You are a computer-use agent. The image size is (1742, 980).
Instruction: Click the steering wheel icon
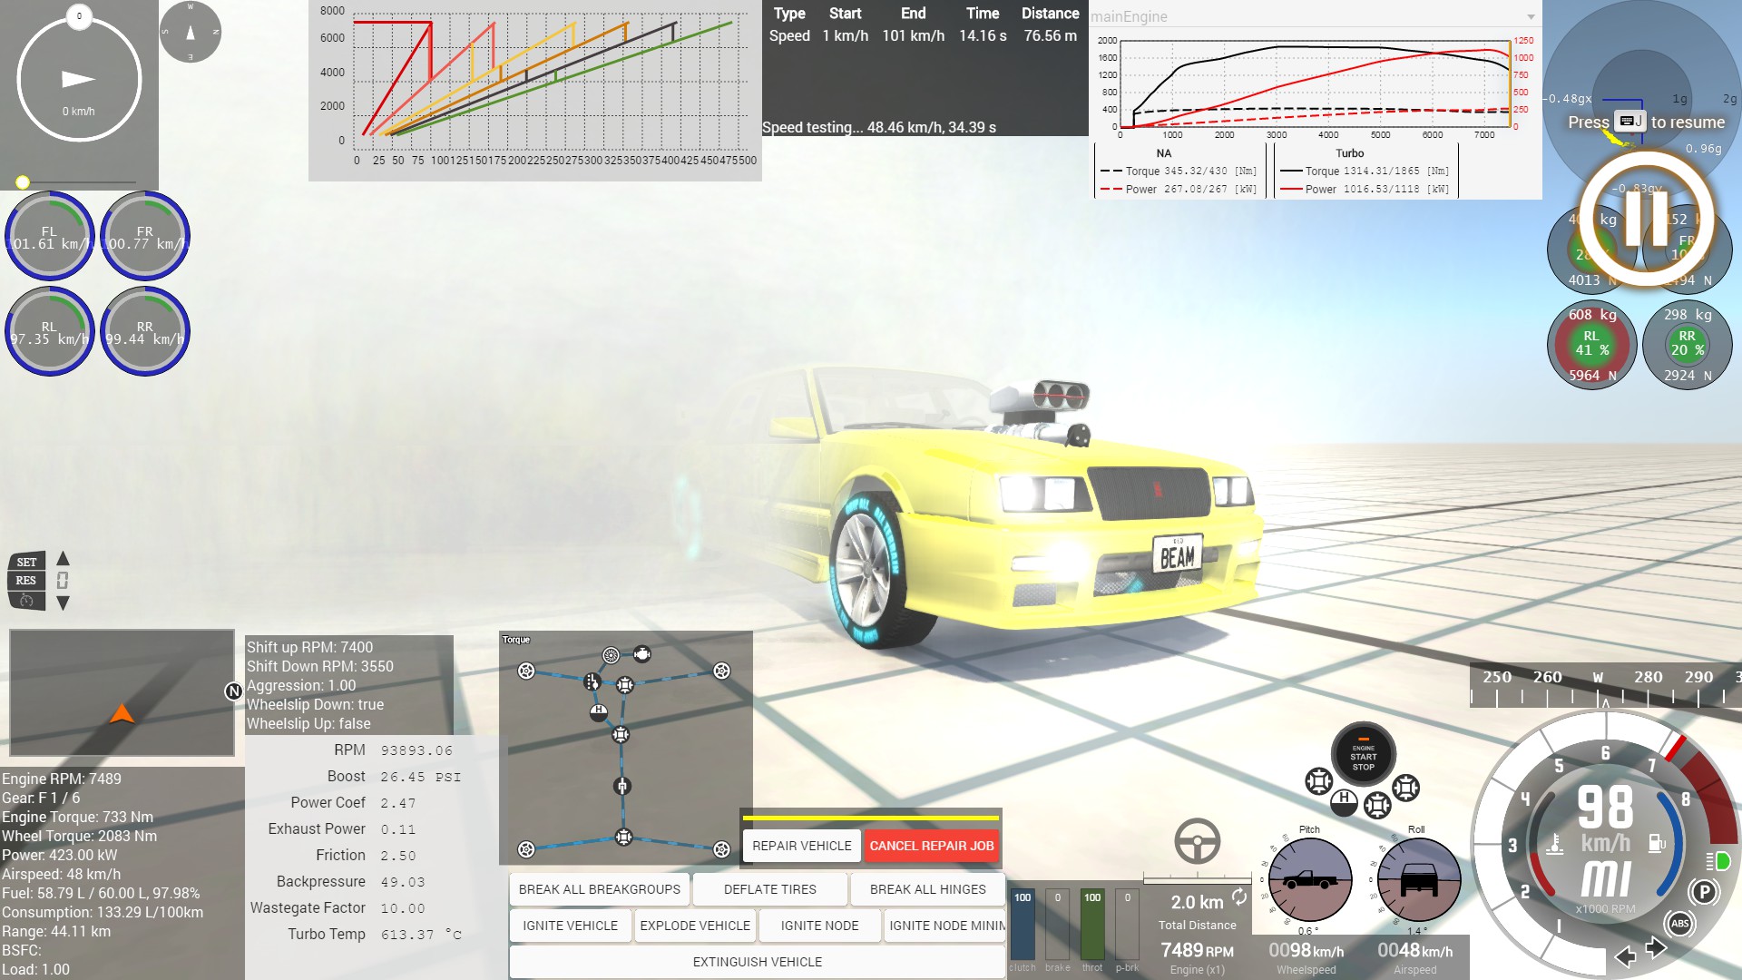[1197, 841]
